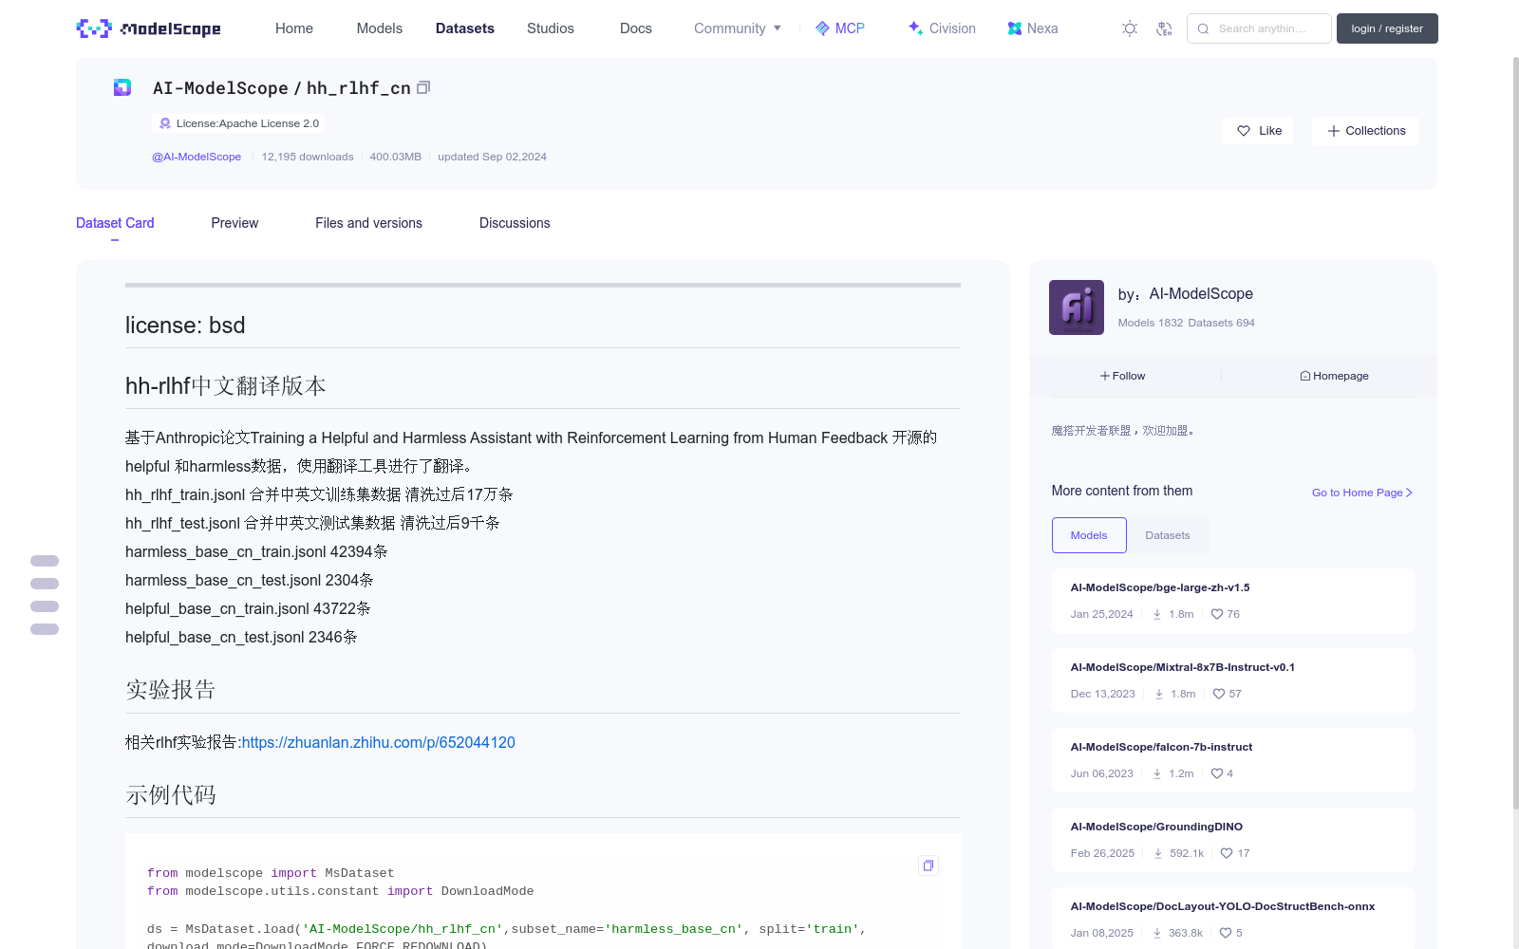The width and height of the screenshot is (1519, 949).
Task: Click the third outline marker on left
Action: [45, 606]
